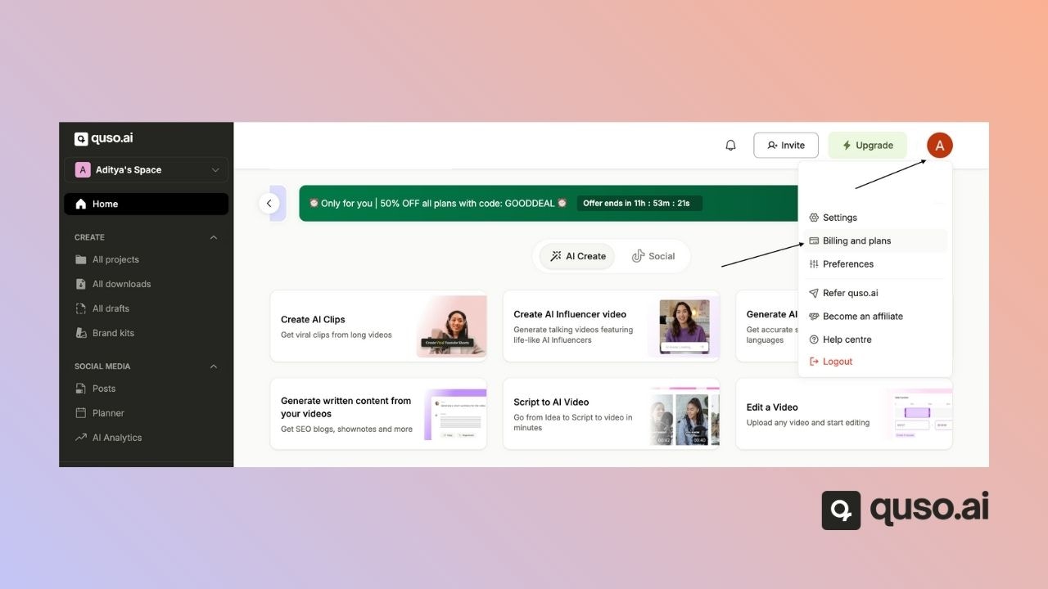Image resolution: width=1048 pixels, height=589 pixels.
Task: Open Billing and plans
Action: pyautogui.click(x=874, y=241)
